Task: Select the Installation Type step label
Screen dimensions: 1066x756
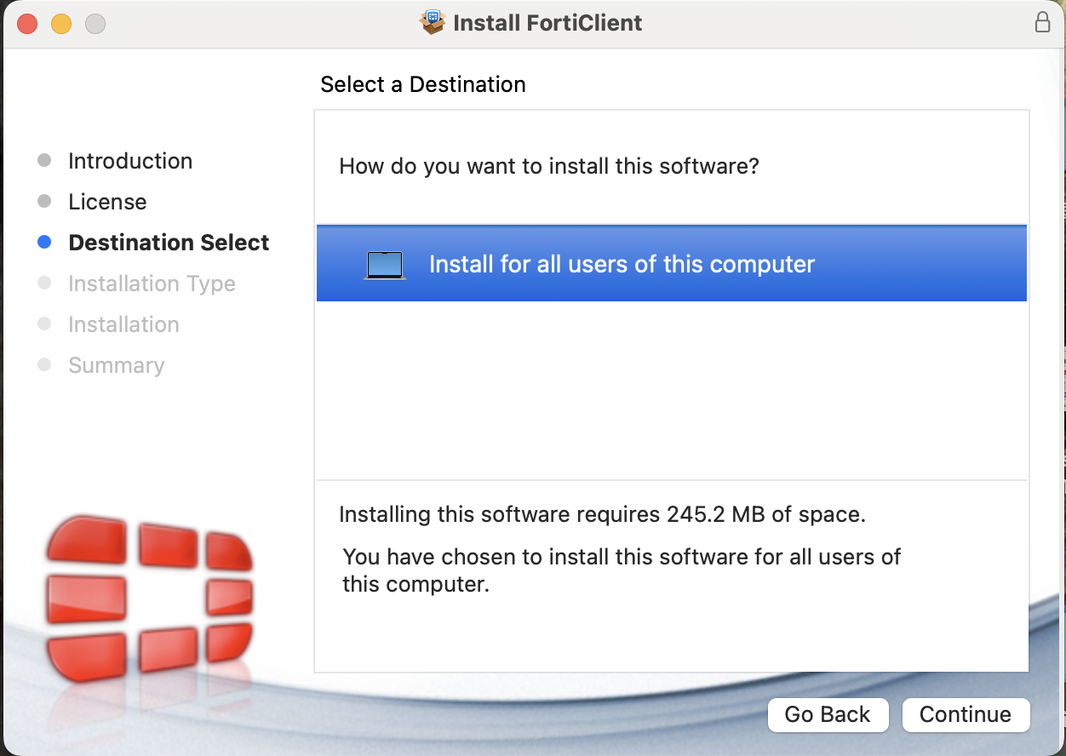Action: pyautogui.click(x=152, y=283)
